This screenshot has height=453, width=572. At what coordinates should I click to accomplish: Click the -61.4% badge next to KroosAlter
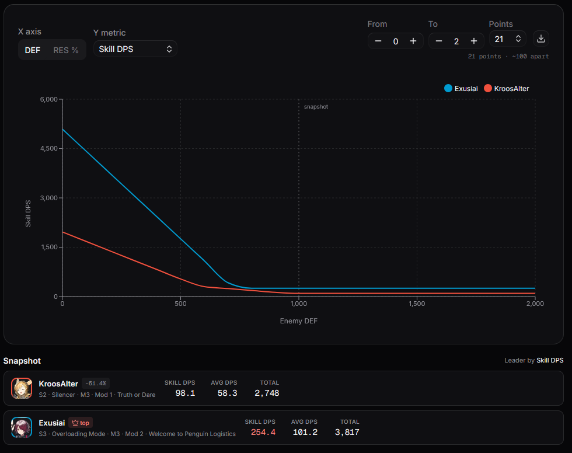[x=96, y=384]
